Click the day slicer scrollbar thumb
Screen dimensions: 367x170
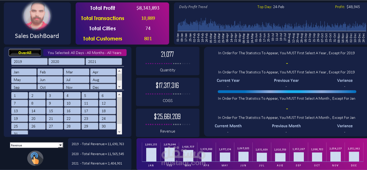[119, 111]
